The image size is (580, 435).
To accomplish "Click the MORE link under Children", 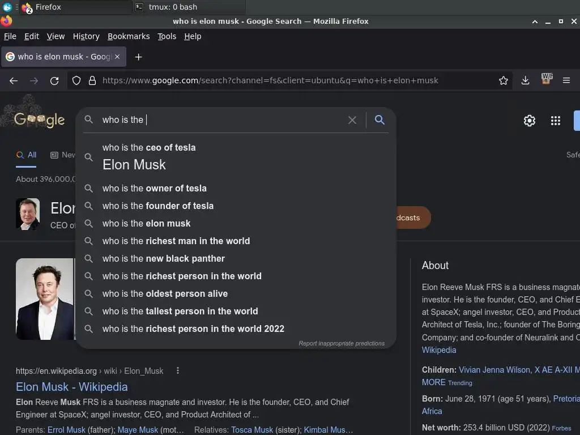I will coord(433,382).
